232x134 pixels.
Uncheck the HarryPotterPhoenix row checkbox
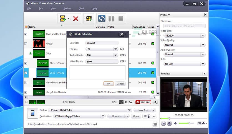pos(26,92)
